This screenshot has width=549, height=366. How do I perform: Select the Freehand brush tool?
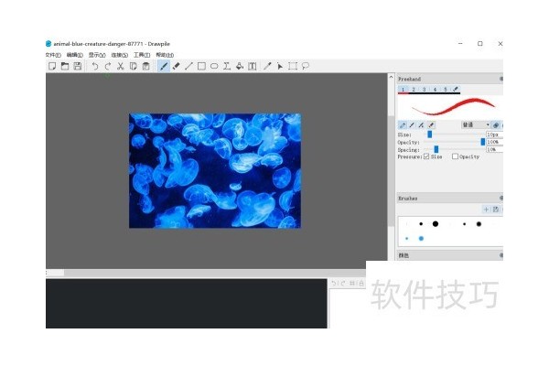click(x=164, y=66)
